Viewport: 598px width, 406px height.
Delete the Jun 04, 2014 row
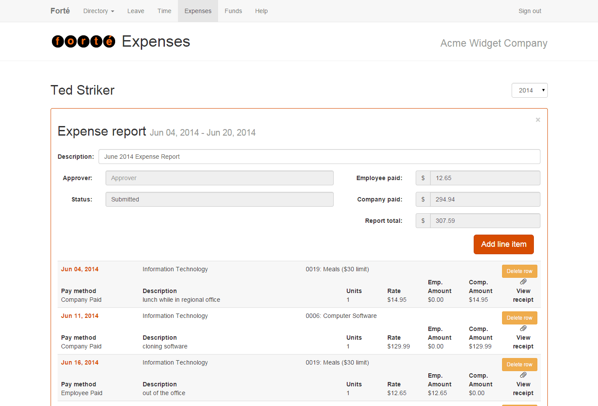click(519, 271)
